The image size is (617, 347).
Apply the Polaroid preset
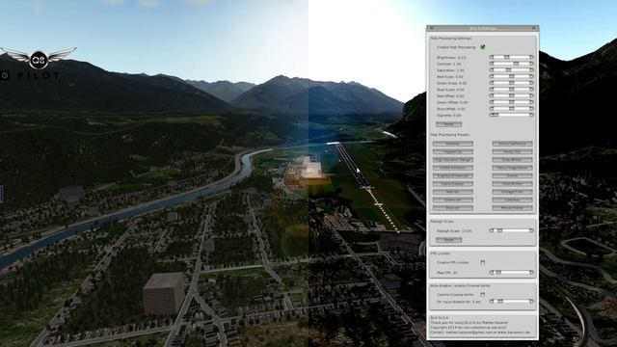(x=453, y=144)
